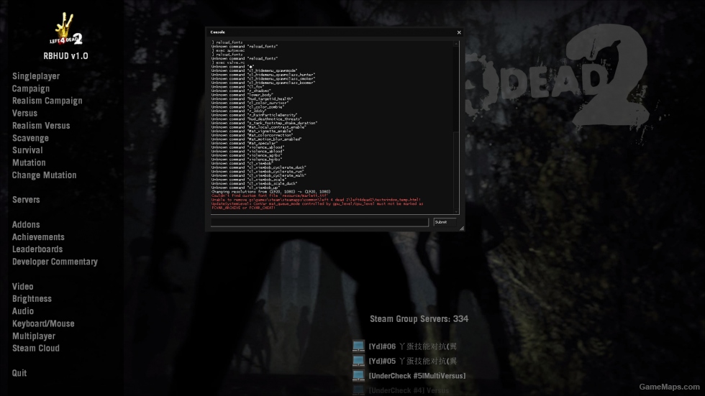
Task: Click server icon for UnderCheck #5
Action: click(358, 375)
